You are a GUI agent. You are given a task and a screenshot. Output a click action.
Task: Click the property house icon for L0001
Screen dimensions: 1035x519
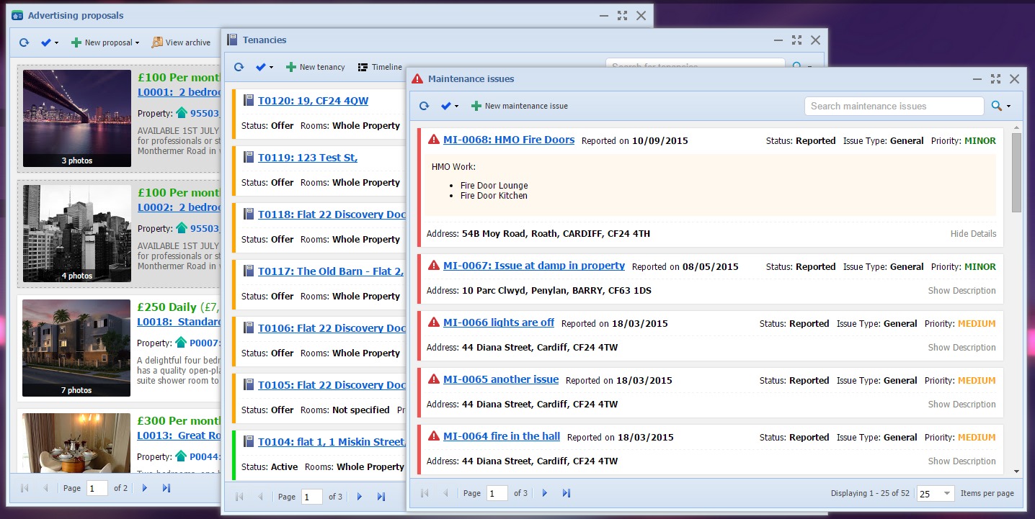(181, 113)
